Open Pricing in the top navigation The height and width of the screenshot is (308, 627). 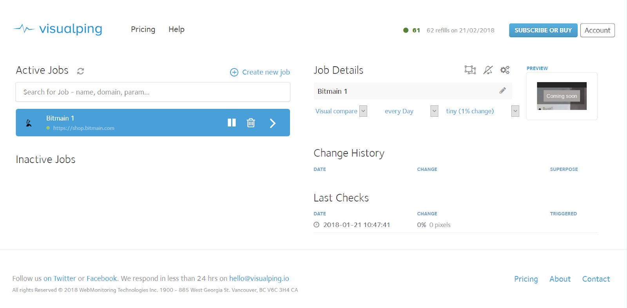coord(143,29)
